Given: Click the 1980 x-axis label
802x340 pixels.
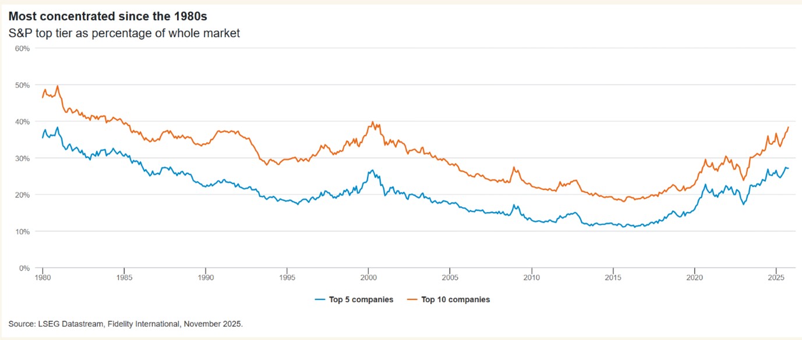Looking at the screenshot, I should click(x=43, y=278).
